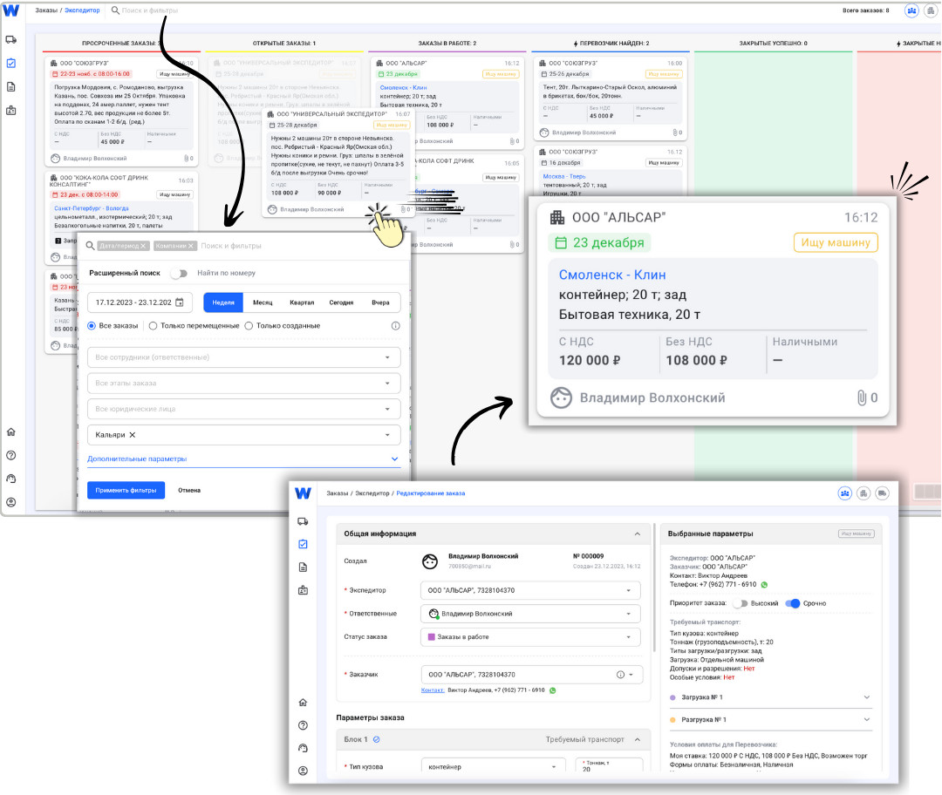942x795 pixels.
Task: Open ID badge icon in order edit sidebar
Action: (303, 590)
